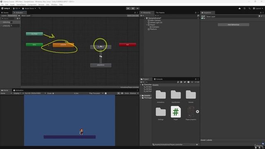Image resolution: width=265 pixels, height=149 pixels.
Task: Open the Asset Store dropdown
Action: tap(29, 8)
